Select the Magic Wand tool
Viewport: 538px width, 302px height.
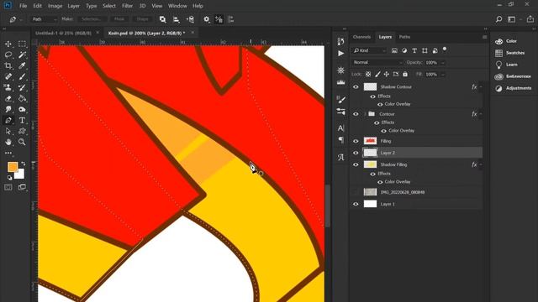coord(22,55)
